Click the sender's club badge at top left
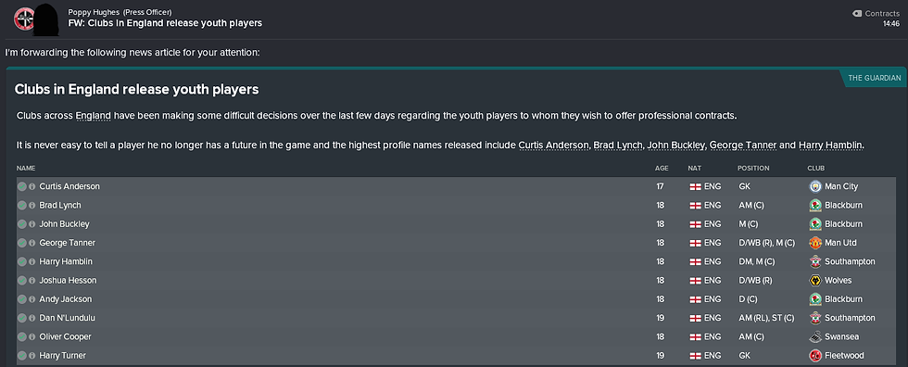908x367 pixels. pyautogui.click(x=23, y=19)
